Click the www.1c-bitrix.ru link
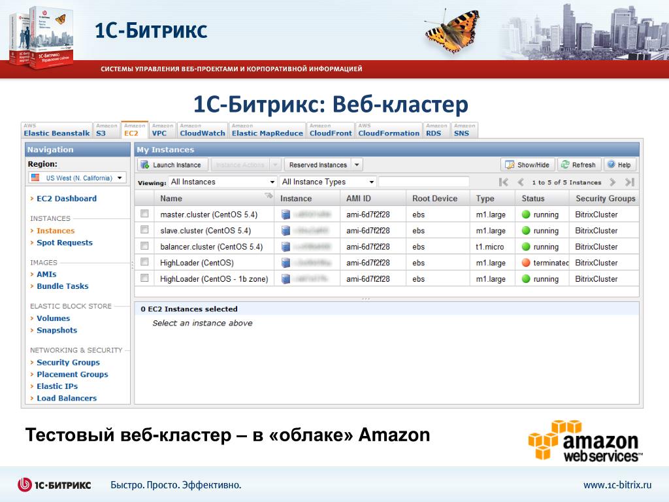 (617, 485)
